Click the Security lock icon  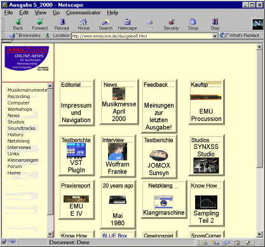click(172, 22)
